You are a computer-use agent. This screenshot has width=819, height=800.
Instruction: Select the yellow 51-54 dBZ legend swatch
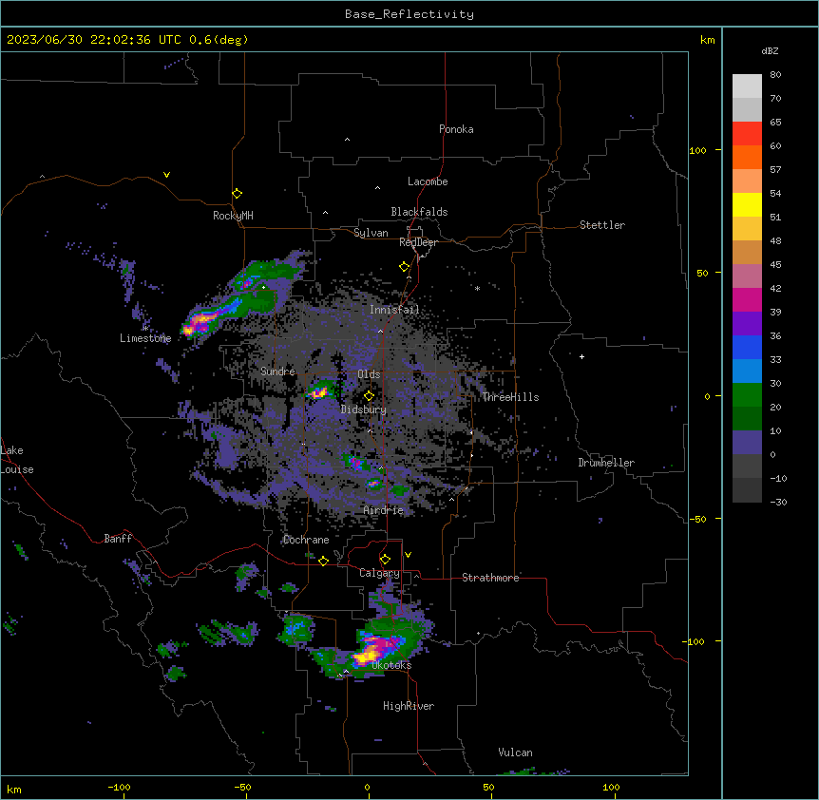(747, 204)
